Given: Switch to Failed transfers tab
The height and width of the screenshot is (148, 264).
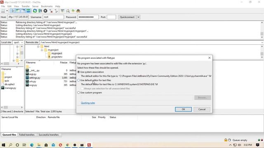Looking at the screenshot, I should 26,135.
